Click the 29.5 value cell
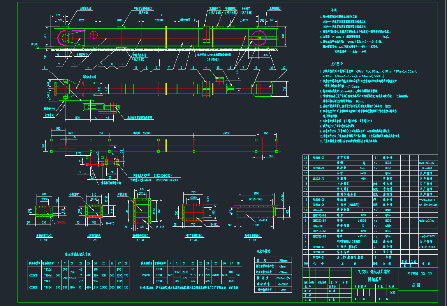The image size is (447, 306). [193, 275]
